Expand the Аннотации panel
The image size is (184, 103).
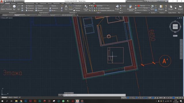(x=73, y=13)
